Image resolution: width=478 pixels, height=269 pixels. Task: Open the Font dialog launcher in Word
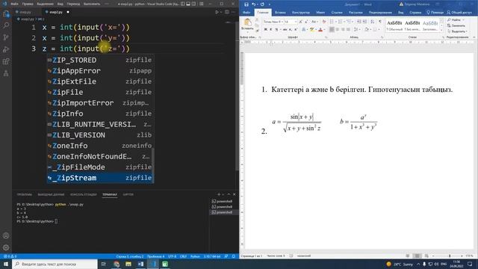(x=326, y=37)
